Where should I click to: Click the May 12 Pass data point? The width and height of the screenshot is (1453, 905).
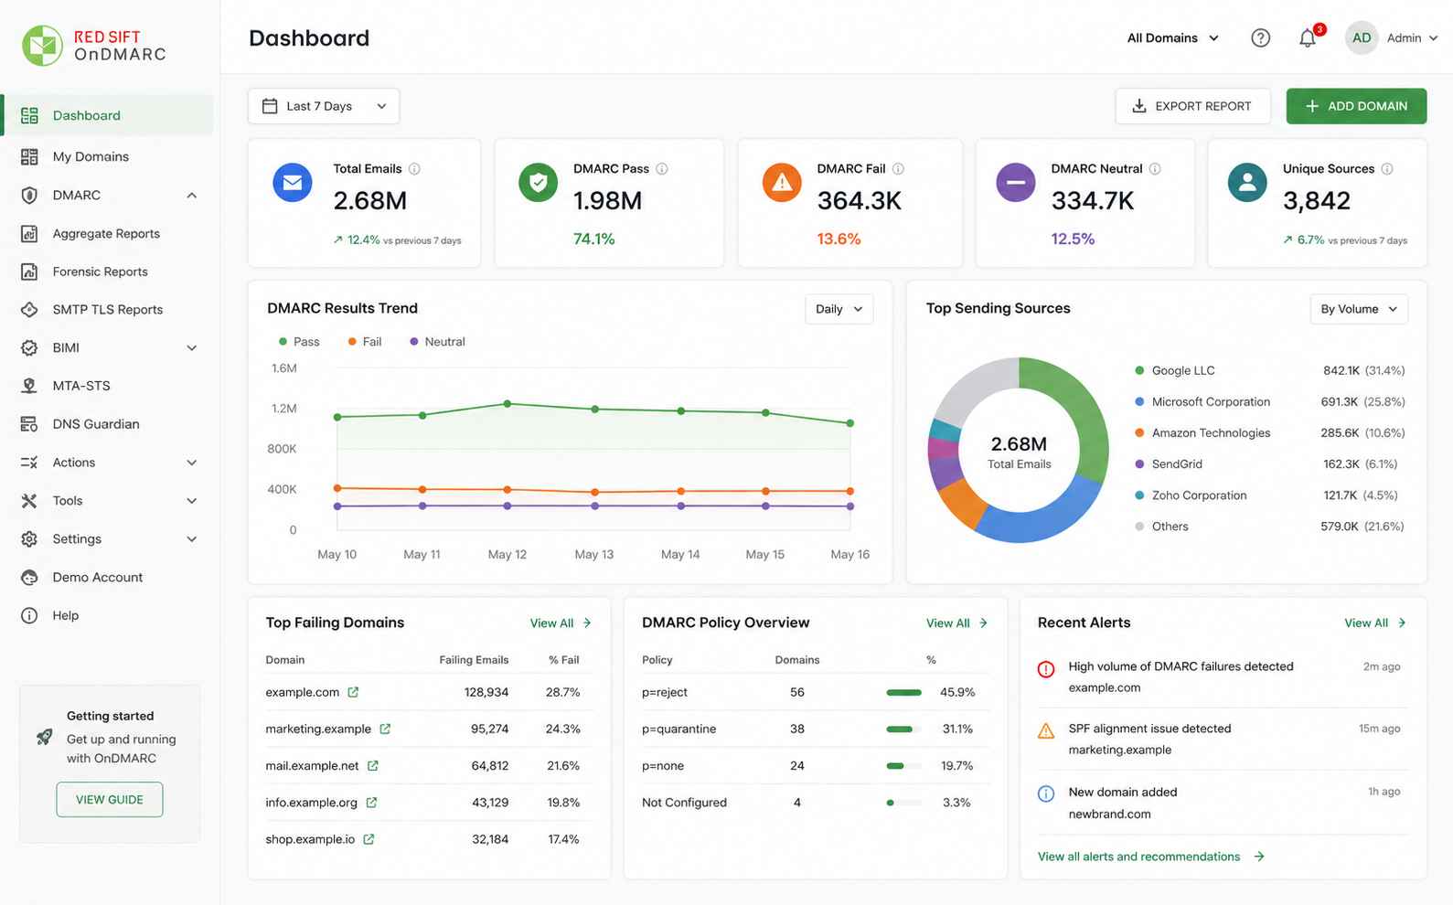[507, 403]
